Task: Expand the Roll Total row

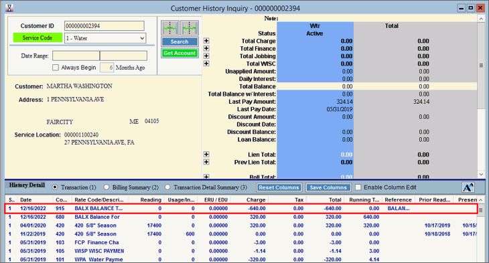Action: (x=206, y=177)
